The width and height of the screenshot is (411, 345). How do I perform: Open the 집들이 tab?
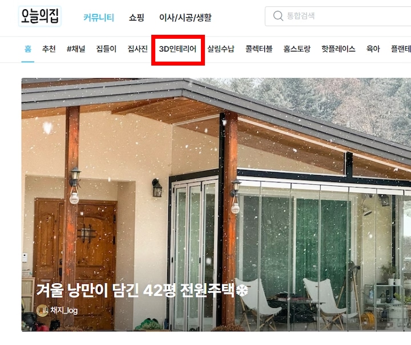pyautogui.click(x=106, y=49)
